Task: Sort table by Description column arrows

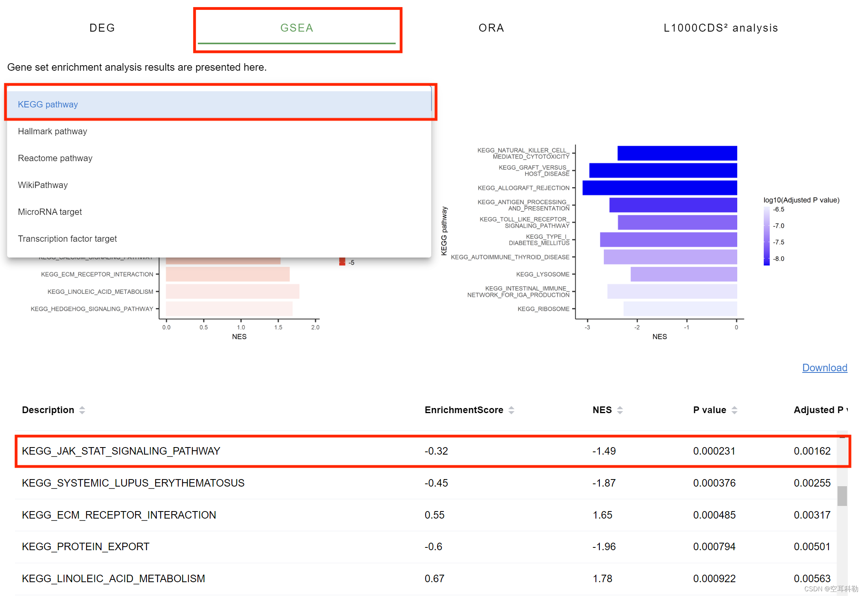Action: click(82, 410)
